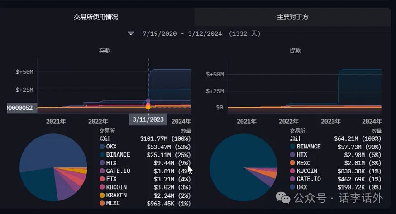Click the 3/11/2023 date marker on deposits chart
This screenshot has width=396, height=214.
[148, 119]
